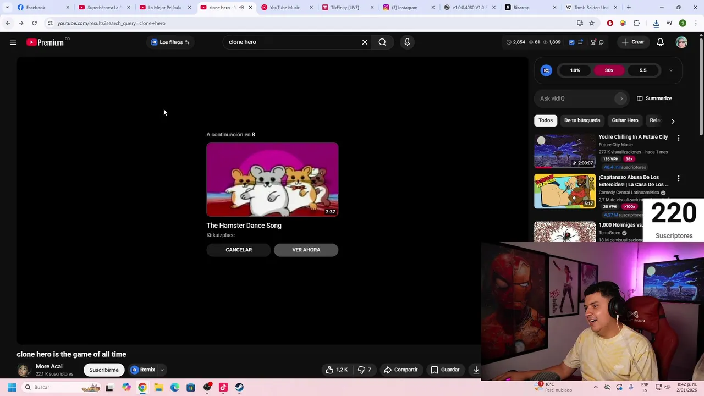
Task: Open You're Chilling In A Future City thumbnail
Action: [565, 151]
